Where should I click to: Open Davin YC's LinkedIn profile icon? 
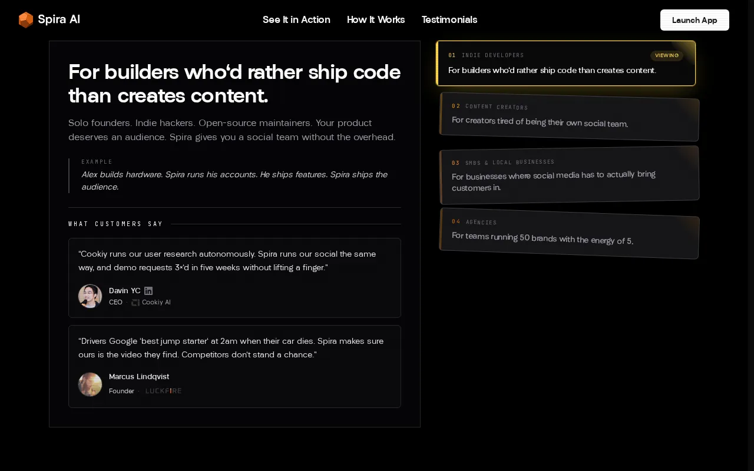click(x=148, y=291)
